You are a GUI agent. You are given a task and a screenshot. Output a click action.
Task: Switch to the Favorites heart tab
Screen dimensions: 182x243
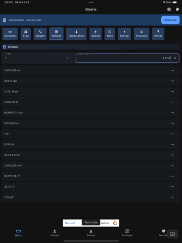click(x=163, y=233)
